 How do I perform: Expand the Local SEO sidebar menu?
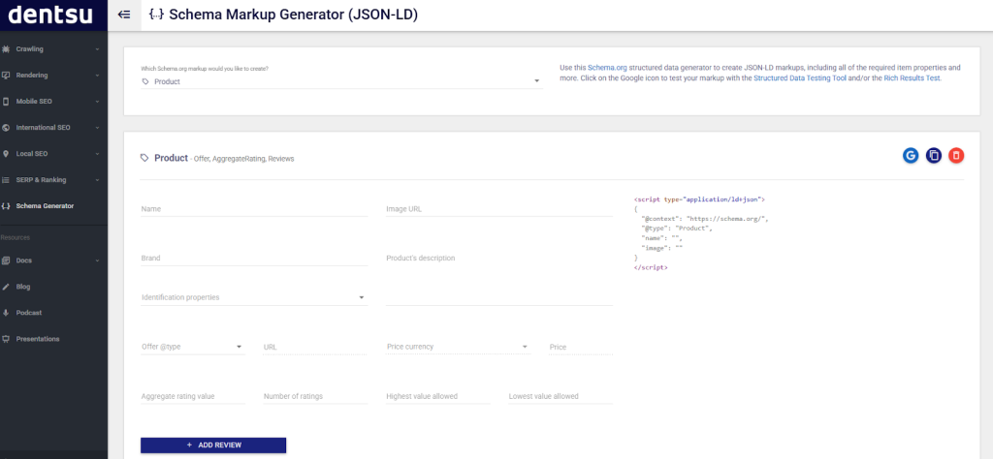[52, 153]
